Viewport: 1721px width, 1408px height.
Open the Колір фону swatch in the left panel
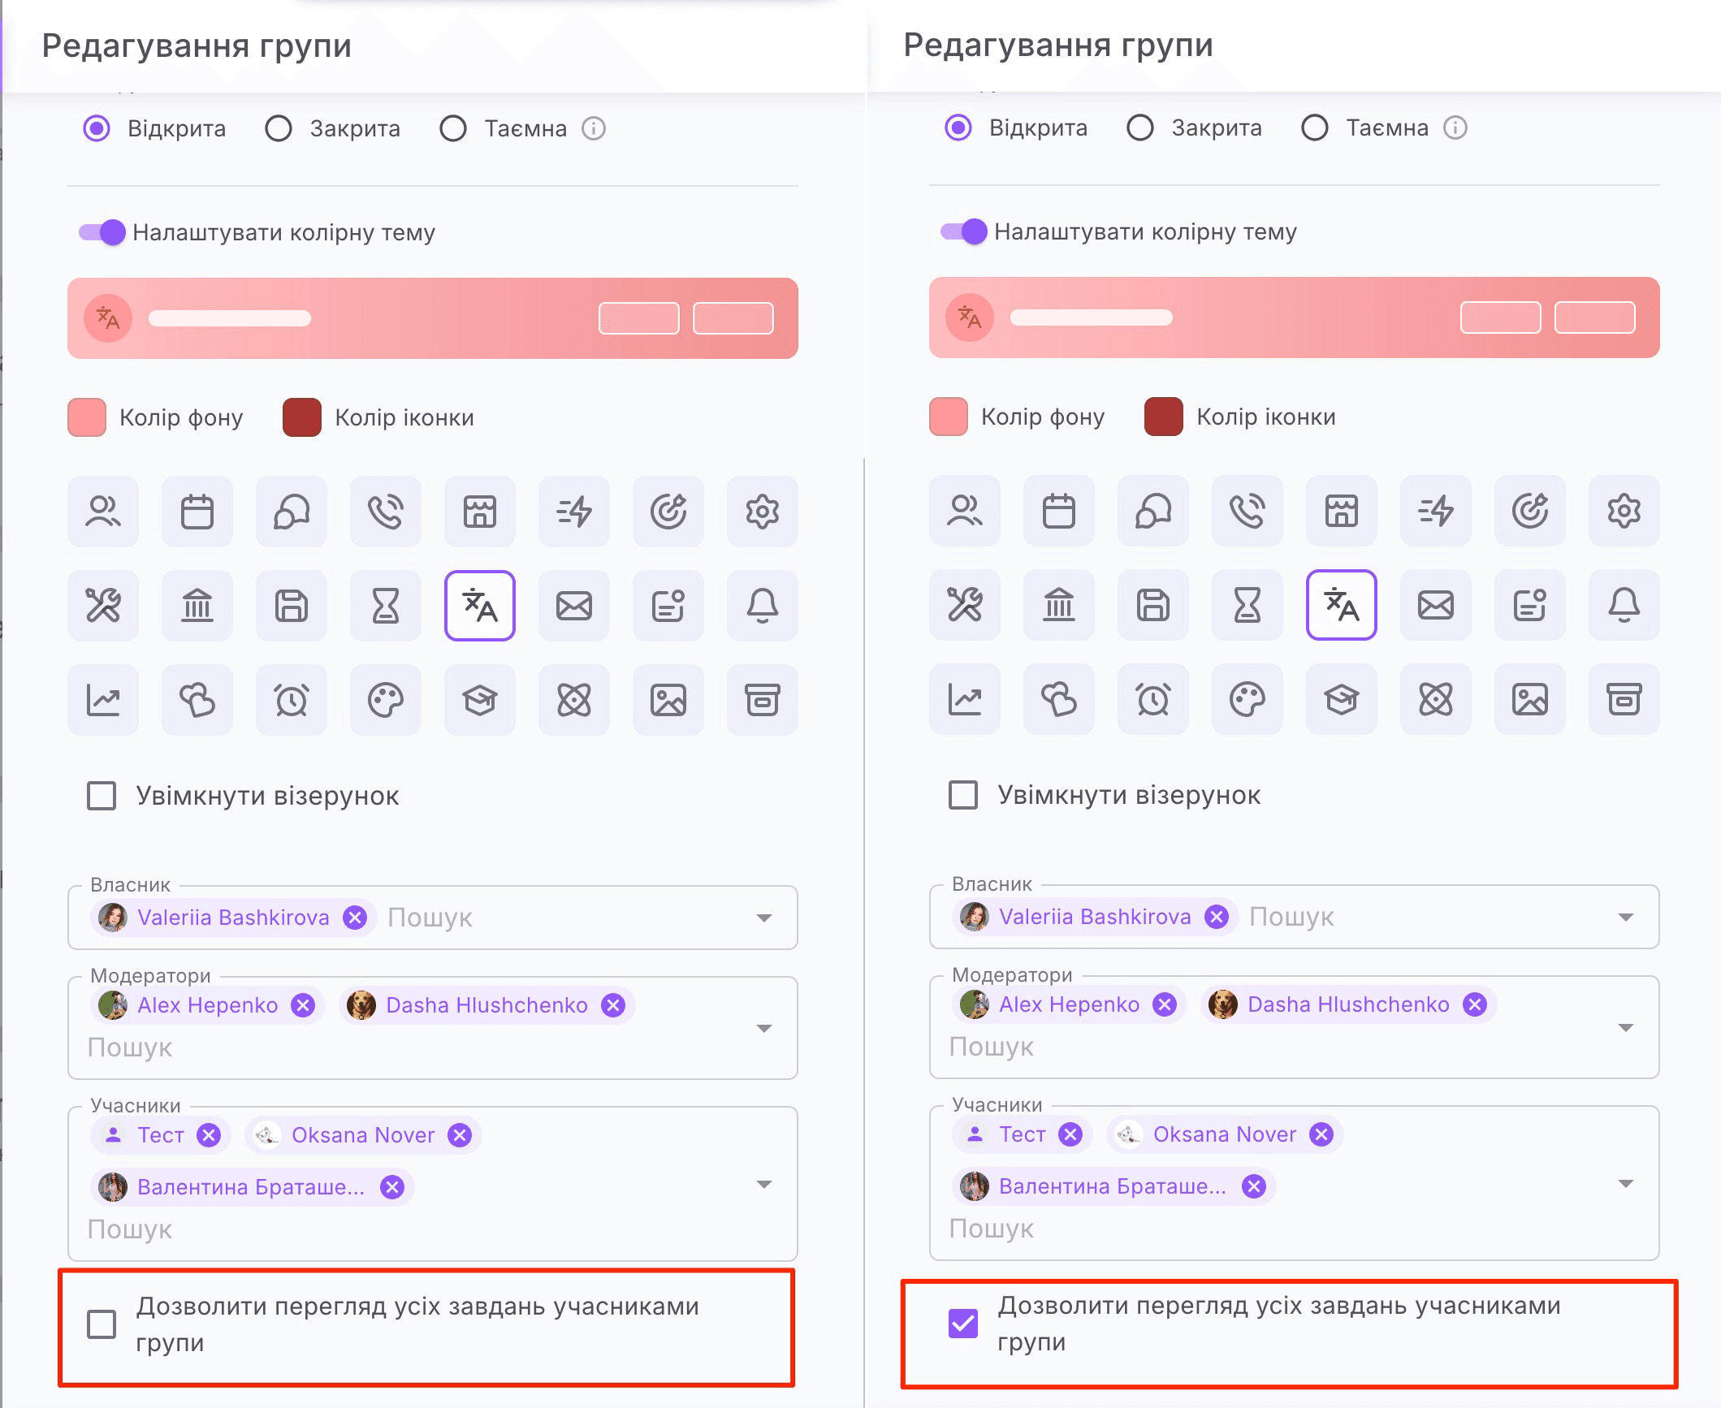87,417
